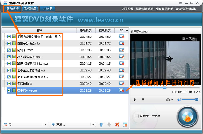The image size is (203, 134).
Task: Click film icon of 宅居动物.ts
Action: point(14,84)
